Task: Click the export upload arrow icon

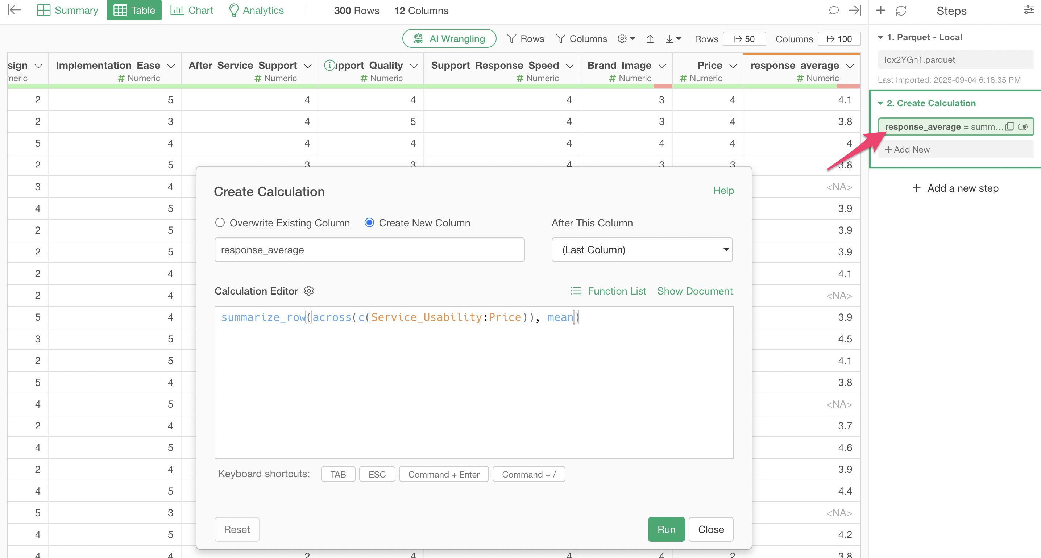Action: click(650, 39)
